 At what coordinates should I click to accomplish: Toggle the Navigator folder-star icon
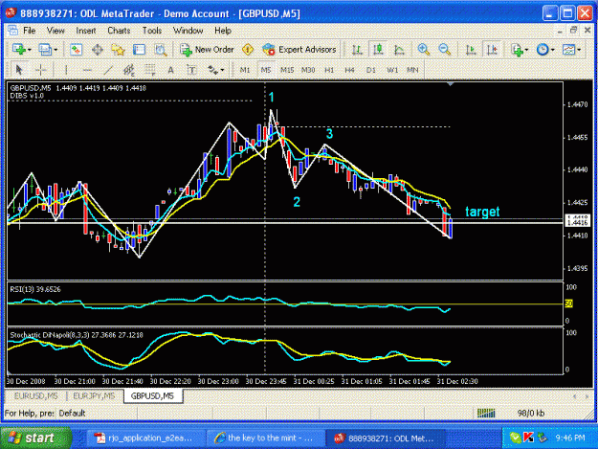point(118,49)
